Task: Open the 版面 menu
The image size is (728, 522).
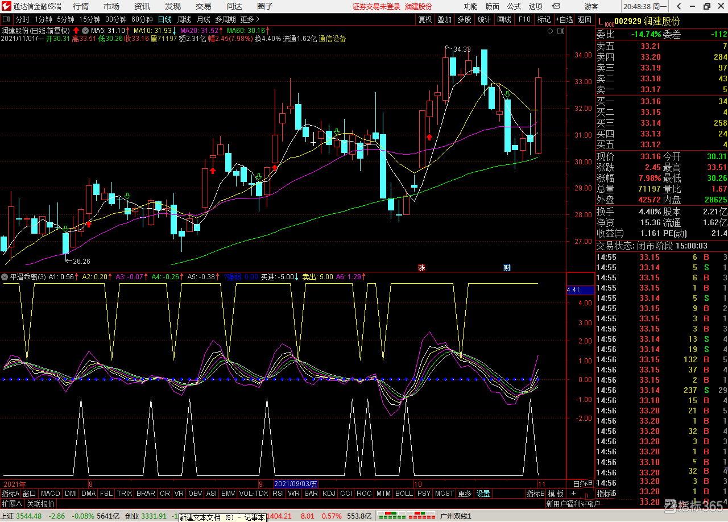Action: pyautogui.click(x=492, y=6)
